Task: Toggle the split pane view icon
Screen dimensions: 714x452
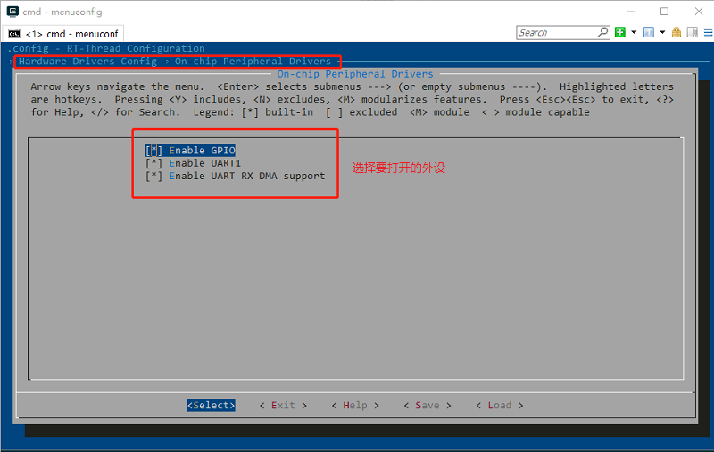Action: click(690, 32)
